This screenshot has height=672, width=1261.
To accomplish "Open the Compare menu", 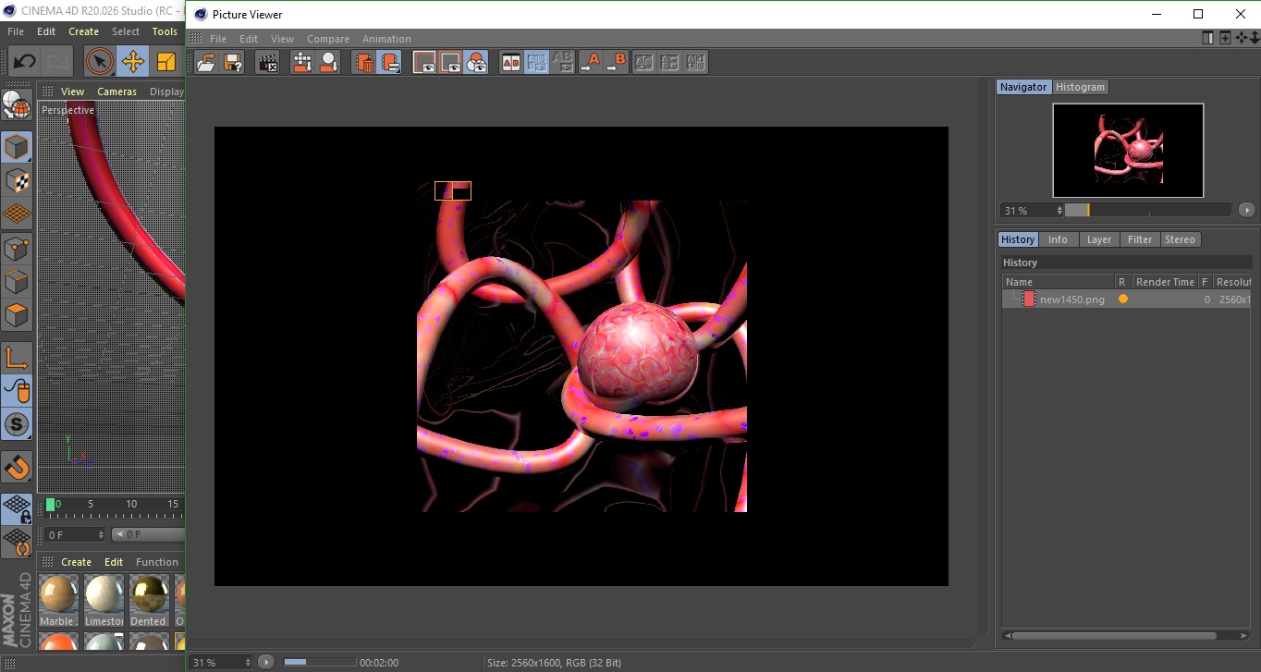I will coord(328,39).
